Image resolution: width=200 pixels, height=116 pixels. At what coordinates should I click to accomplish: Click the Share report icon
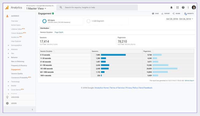(174, 13)
